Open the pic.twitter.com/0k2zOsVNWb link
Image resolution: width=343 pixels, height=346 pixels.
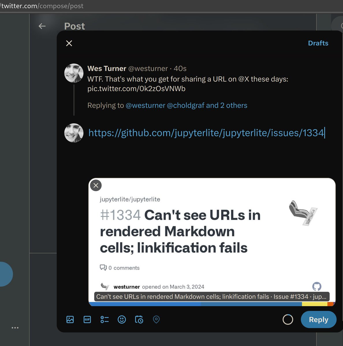(136, 89)
